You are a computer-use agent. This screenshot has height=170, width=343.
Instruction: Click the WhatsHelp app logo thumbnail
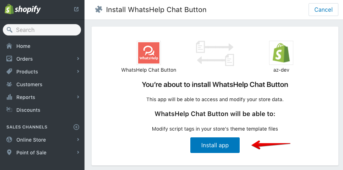[149, 53]
